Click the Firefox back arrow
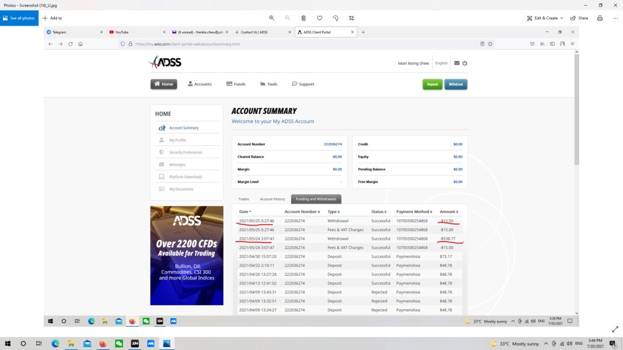This screenshot has height=350, width=623. pos(50,44)
